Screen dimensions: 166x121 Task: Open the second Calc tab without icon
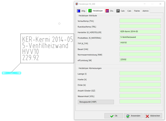click(129, 11)
